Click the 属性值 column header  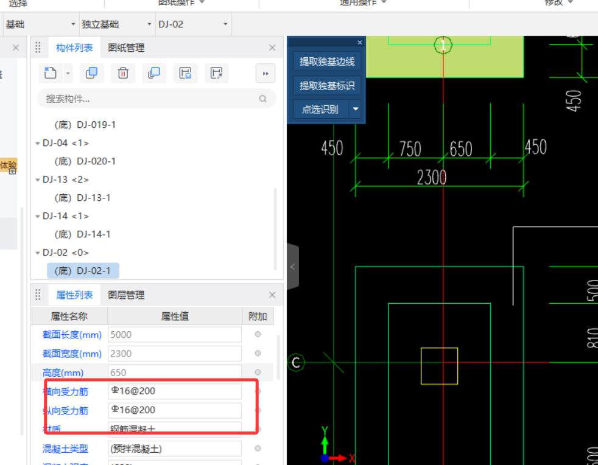[175, 316]
